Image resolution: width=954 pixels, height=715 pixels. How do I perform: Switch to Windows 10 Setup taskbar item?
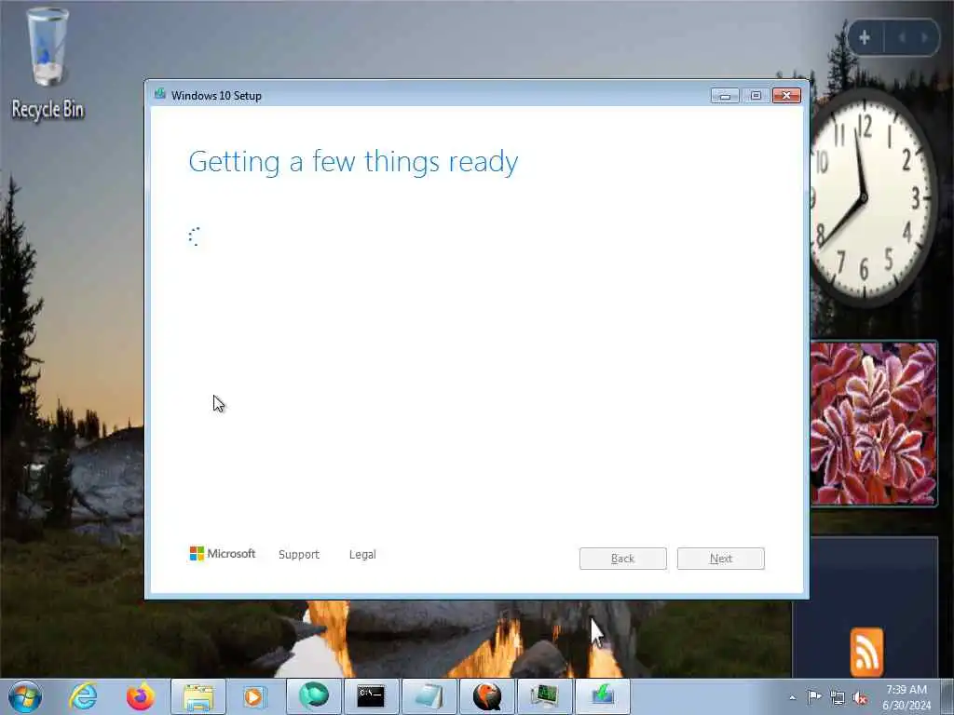[603, 696]
